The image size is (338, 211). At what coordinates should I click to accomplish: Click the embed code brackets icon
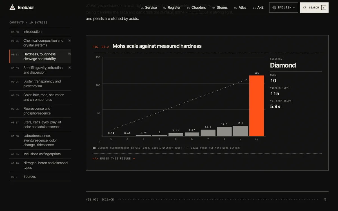95,159
